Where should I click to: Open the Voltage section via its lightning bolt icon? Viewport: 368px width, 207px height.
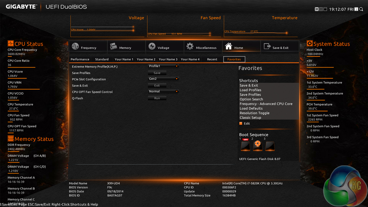click(x=152, y=46)
